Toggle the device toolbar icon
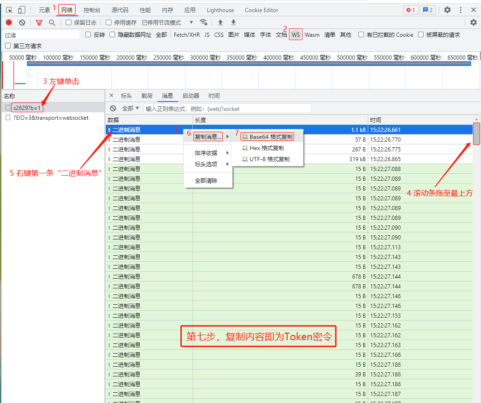This screenshot has height=403, width=481. pos(21,10)
